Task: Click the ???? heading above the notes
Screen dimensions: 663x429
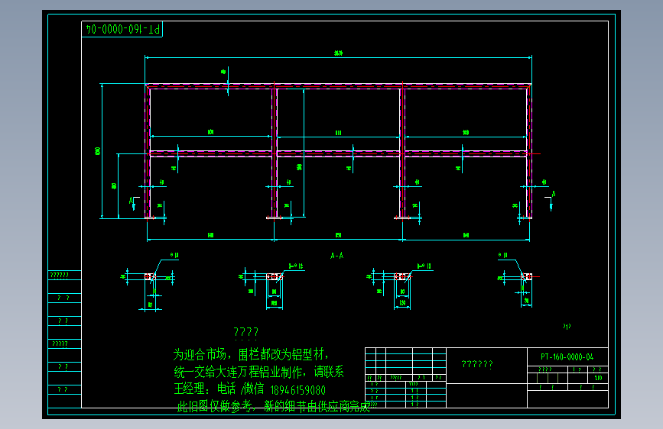Action: 246,333
